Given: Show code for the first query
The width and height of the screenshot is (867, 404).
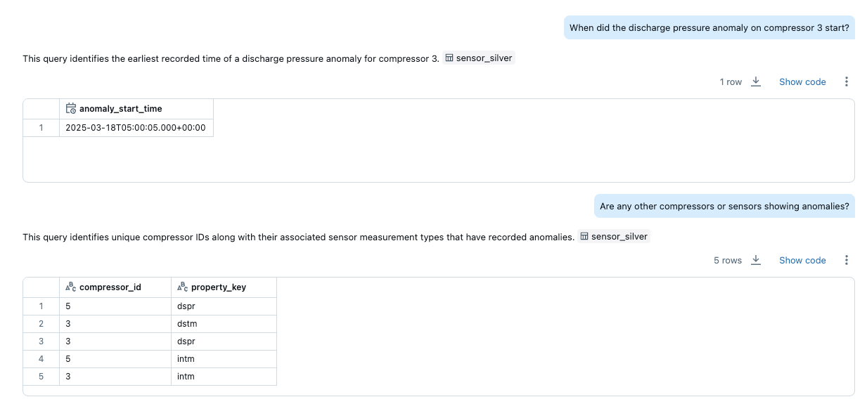Looking at the screenshot, I should click(802, 82).
